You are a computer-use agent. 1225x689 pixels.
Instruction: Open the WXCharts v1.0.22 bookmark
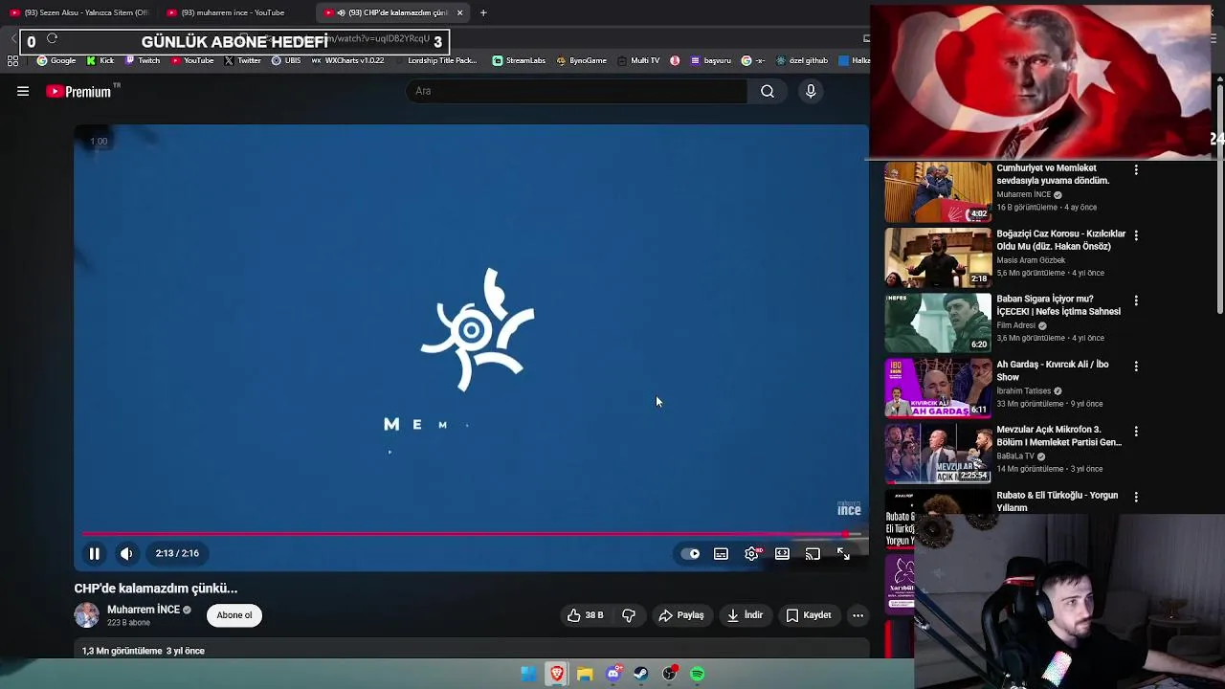(x=347, y=60)
